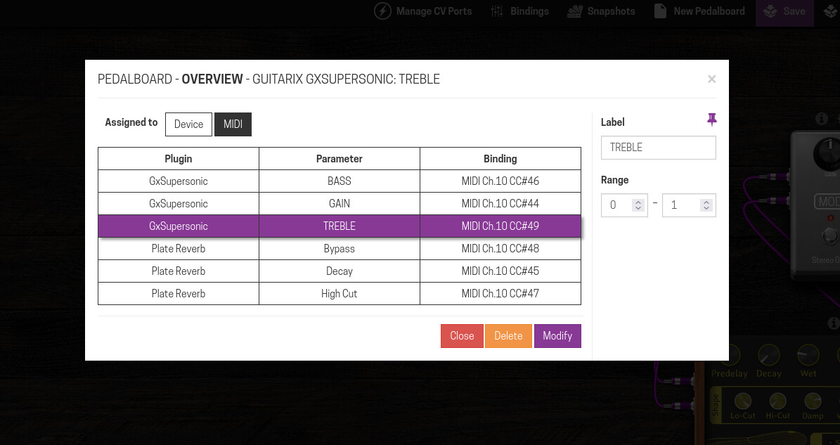Save the current pedalboard
The height and width of the screenshot is (445, 840).
click(x=784, y=11)
